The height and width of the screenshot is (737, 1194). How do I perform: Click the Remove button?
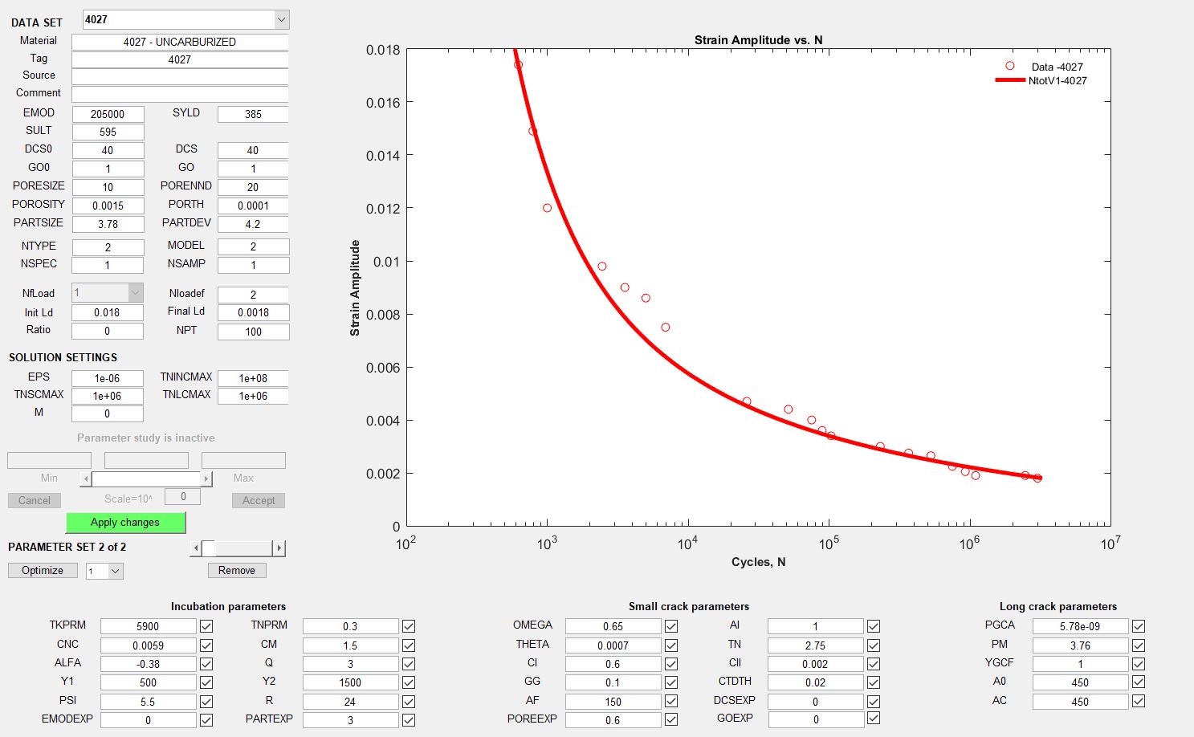[x=236, y=570]
